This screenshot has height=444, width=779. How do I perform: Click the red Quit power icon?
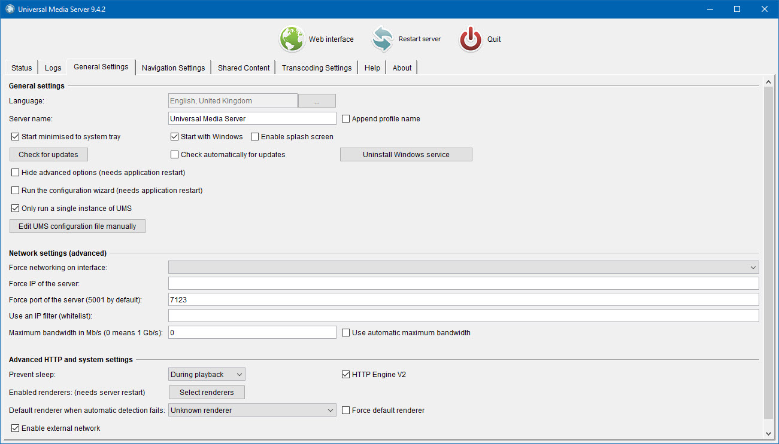[471, 39]
